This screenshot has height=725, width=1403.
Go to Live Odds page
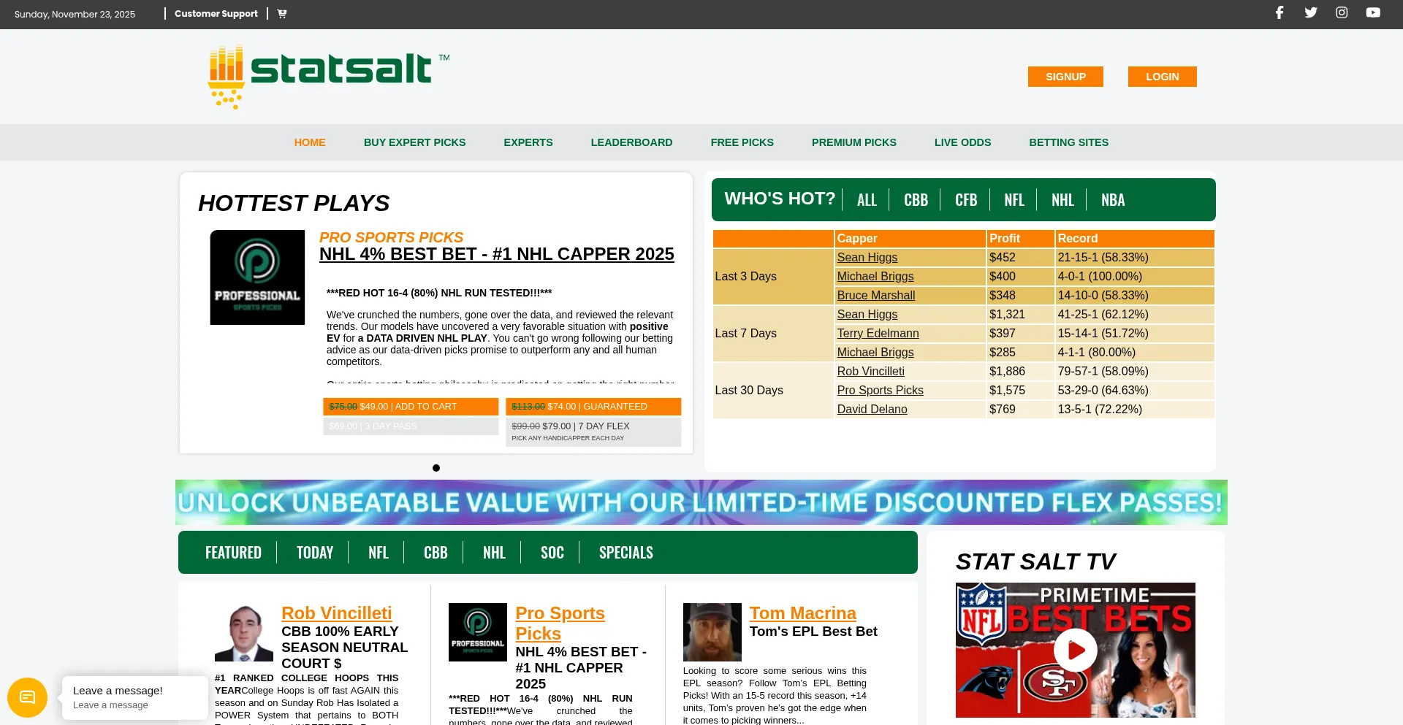pyautogui.click(x=962, y=142)
